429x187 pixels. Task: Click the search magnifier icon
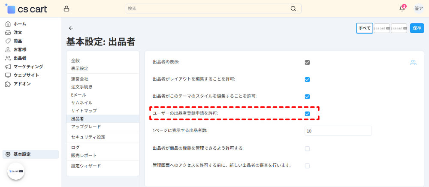(x=293, y=9)
